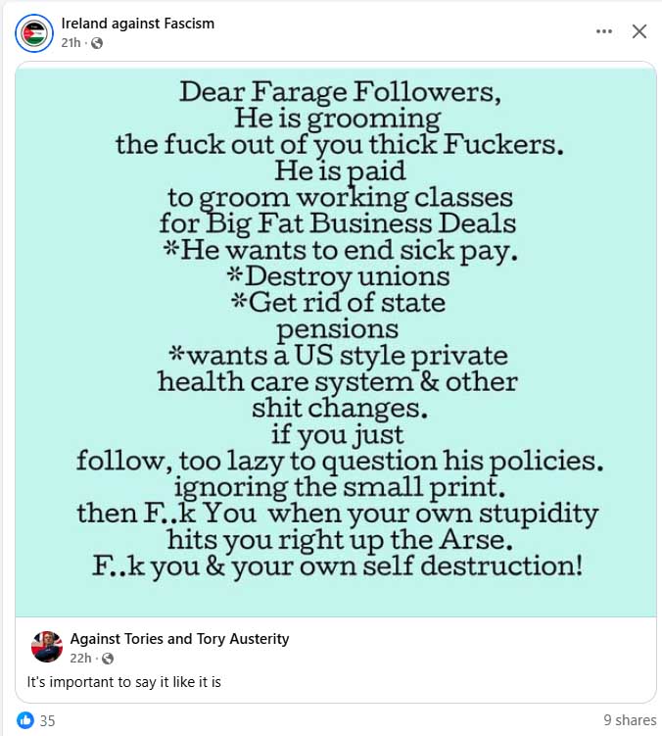Image resolution: width=662 pixels, height=736 pixels.
Task: Click the "It's important to say it like it is" caption
Action: (123, 682)
